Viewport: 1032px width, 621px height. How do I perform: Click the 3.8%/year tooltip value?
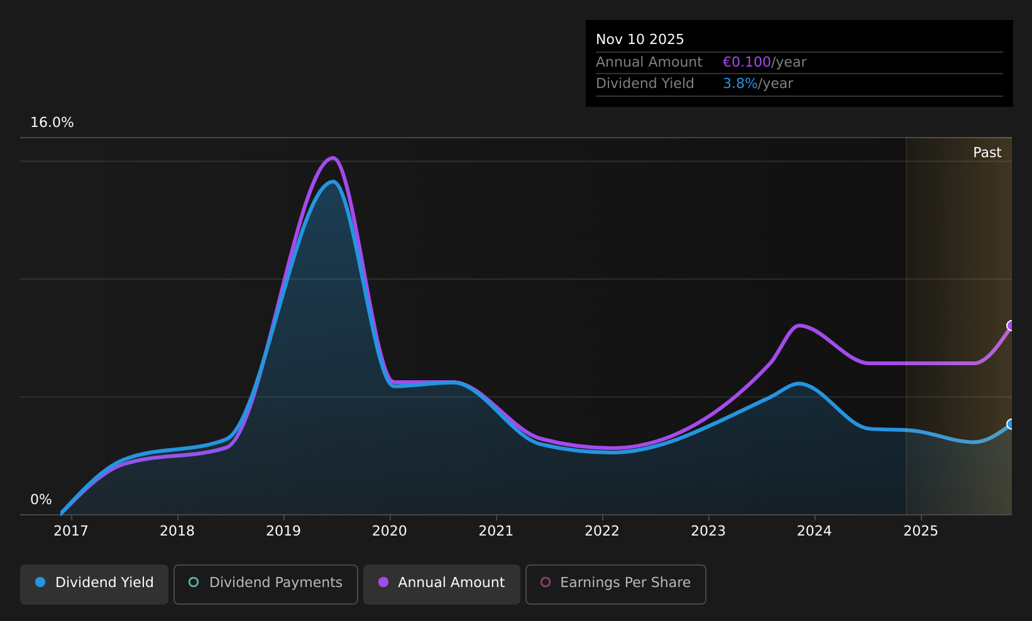[x=758, y=84]
